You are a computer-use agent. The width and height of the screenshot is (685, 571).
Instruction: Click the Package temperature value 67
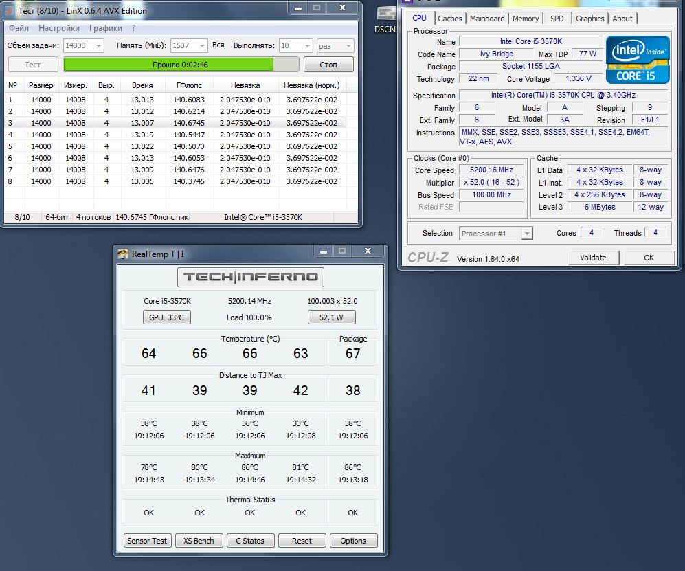click(x=353, y=353)
